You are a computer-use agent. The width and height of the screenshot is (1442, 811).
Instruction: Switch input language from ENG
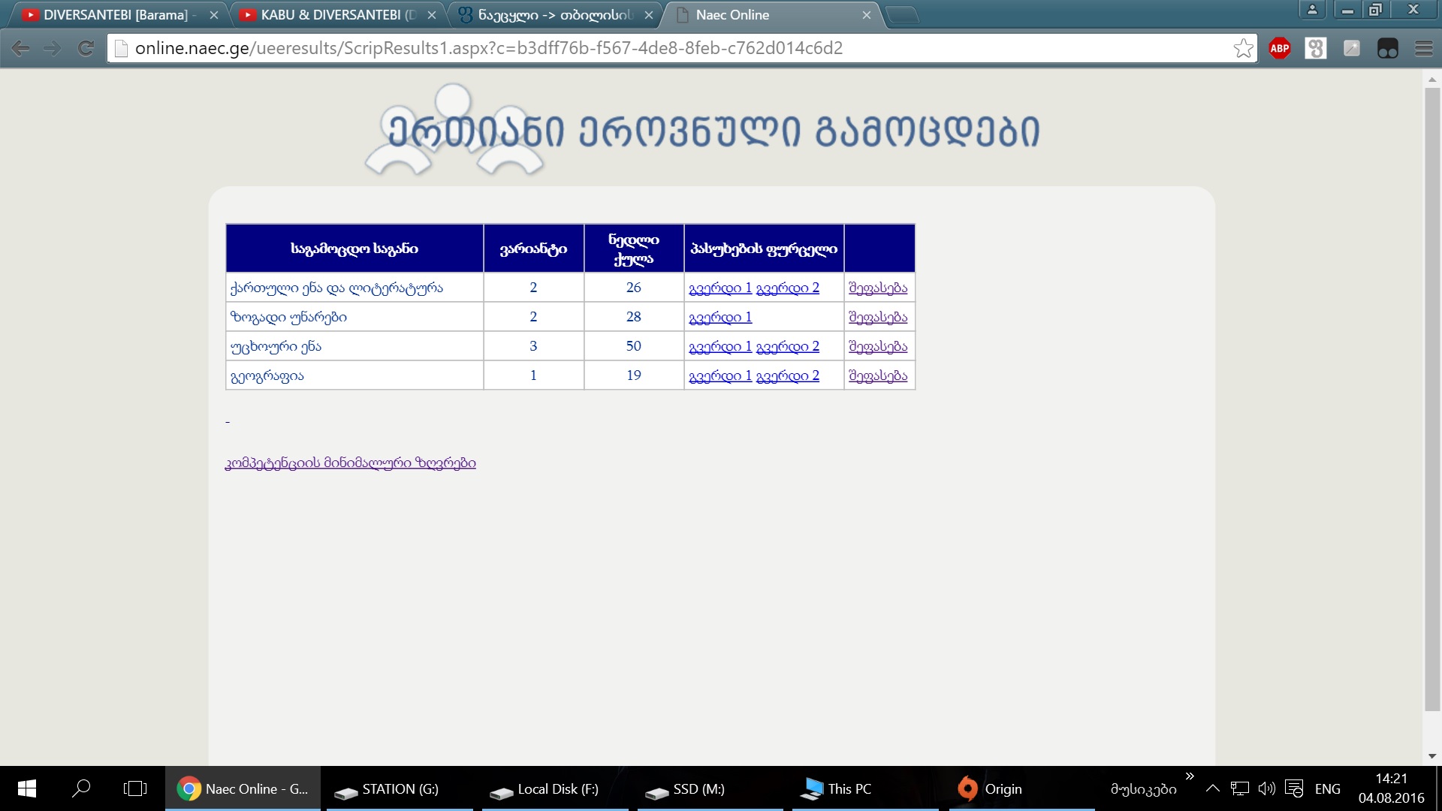1327,788
